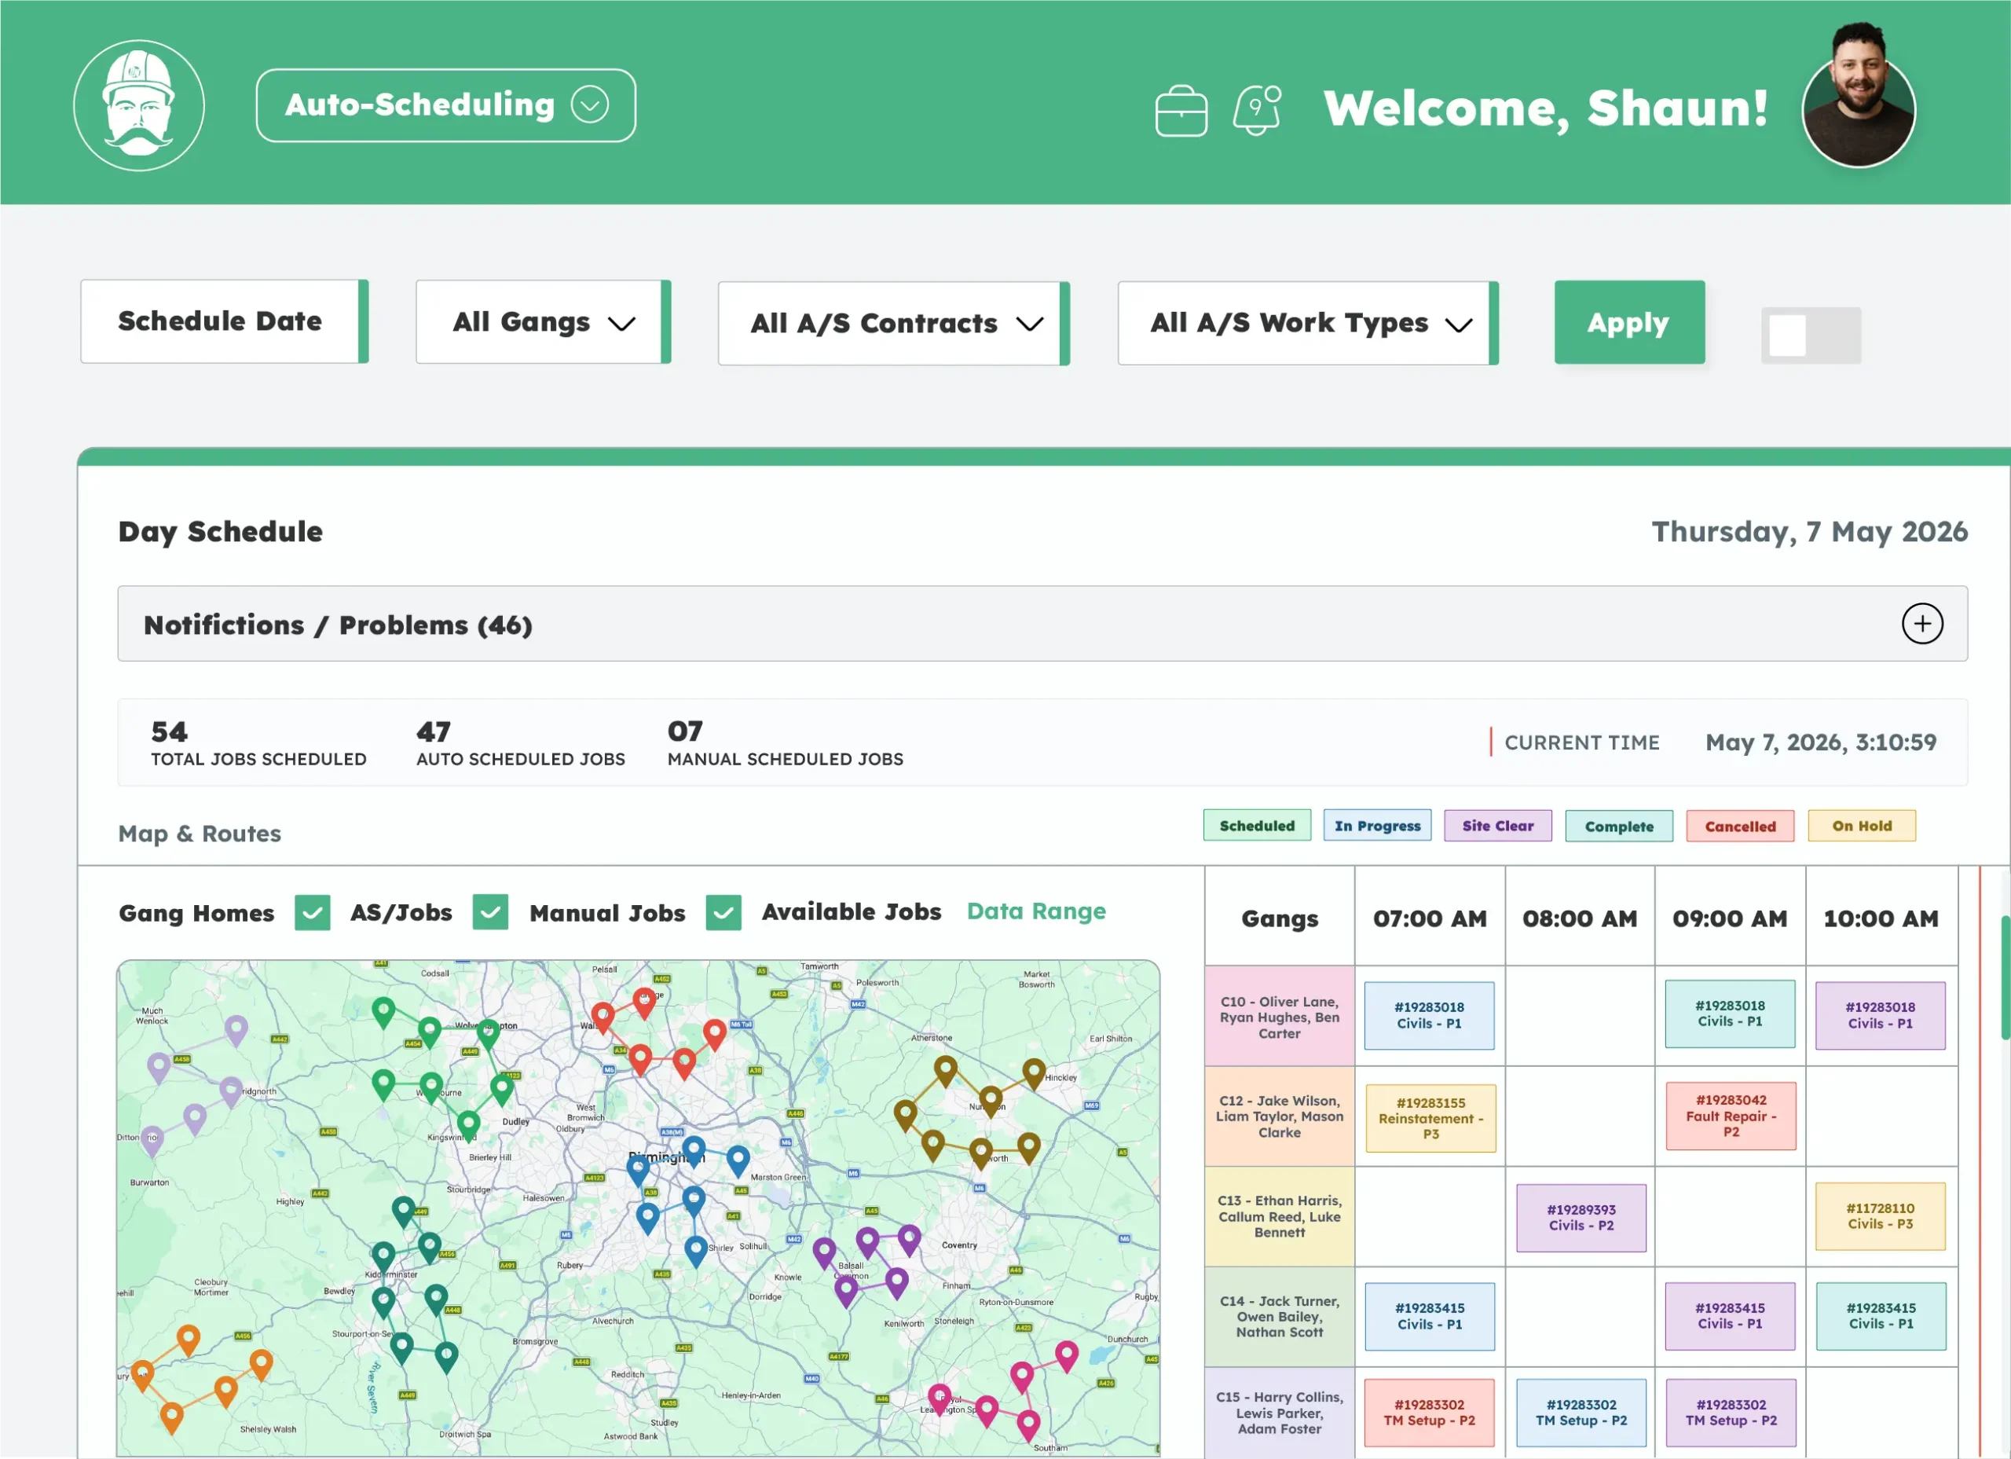Image resolution: width=2011 pixels, height=1459 pixels.
Task: Select the Site Clear status chip
Action: (1497, 826)
